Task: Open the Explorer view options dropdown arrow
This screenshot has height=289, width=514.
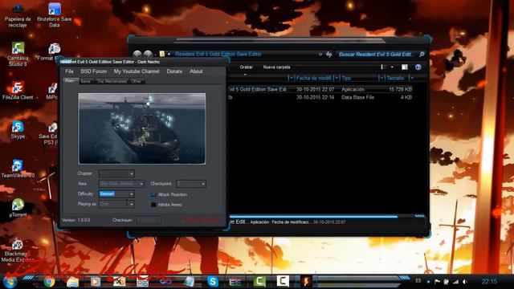Action: 392,67
